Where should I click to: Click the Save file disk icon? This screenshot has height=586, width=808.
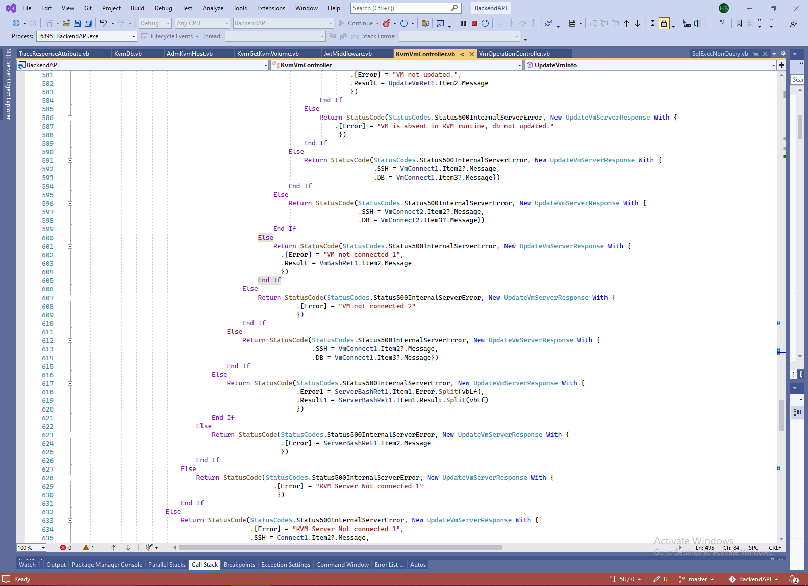[x=77, y=23]
